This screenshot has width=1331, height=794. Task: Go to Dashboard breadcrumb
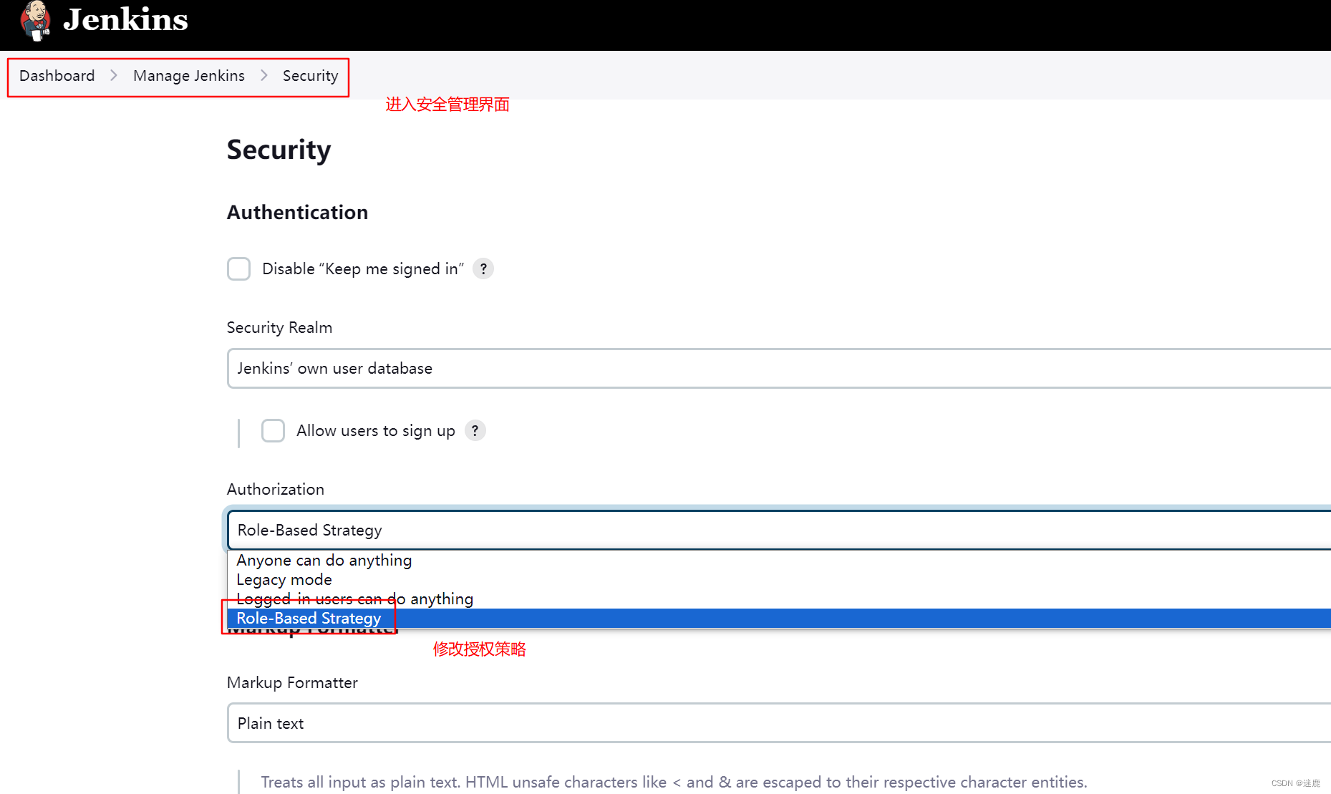(57, 76)
